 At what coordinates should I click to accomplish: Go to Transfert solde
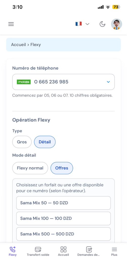point(38,251)
